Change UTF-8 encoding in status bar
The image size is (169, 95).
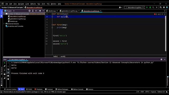tap(147, 92)
